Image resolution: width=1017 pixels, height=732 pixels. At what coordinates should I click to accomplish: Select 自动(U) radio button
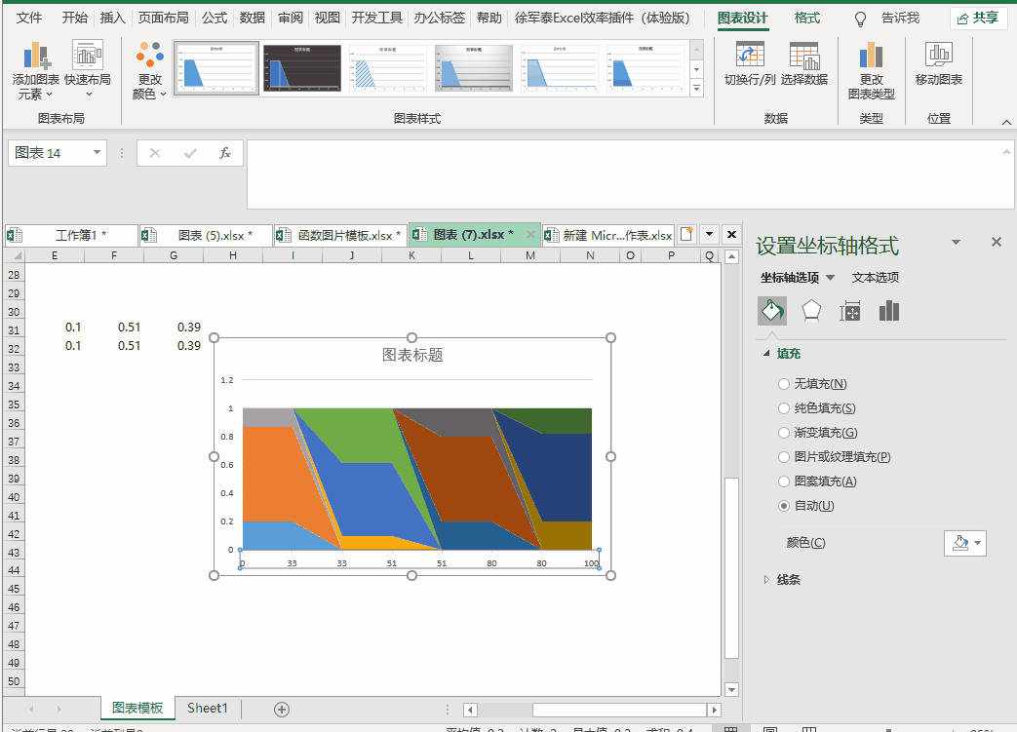784,506
